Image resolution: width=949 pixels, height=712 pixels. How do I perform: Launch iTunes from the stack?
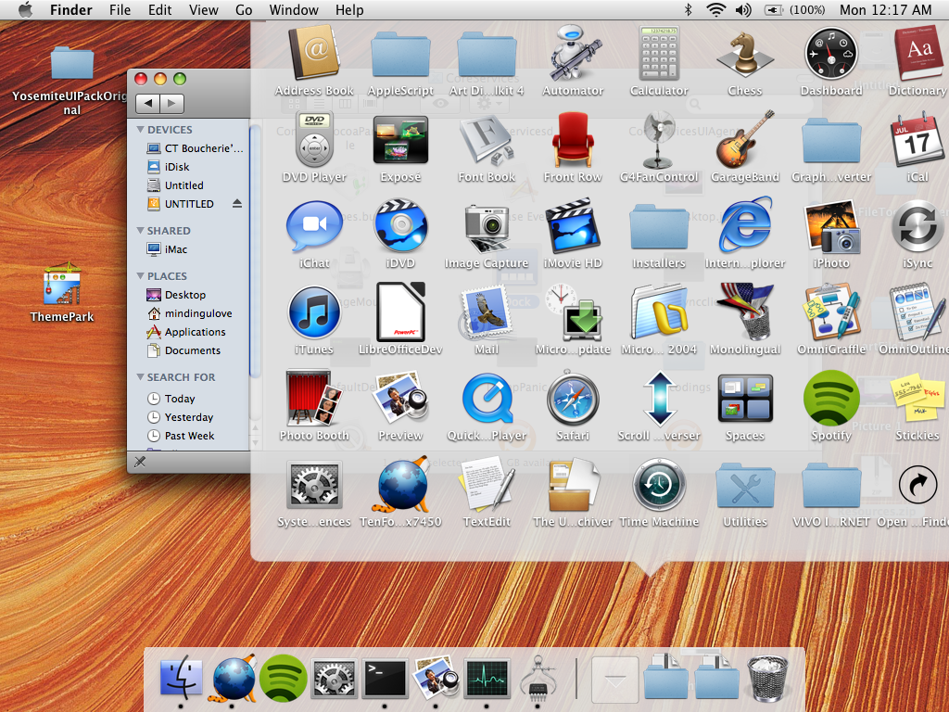tap(314, 313)
